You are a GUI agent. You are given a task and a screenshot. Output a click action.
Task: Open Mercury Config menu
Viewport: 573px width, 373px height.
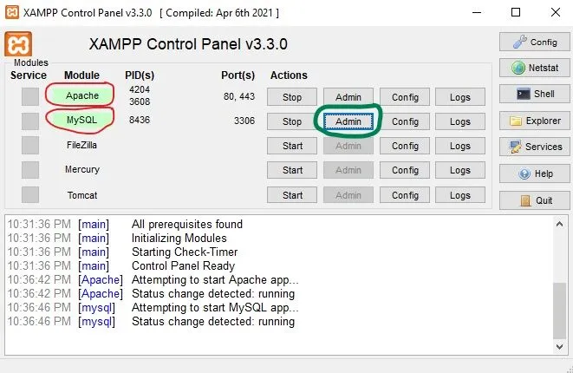click(x=405, y=170)
